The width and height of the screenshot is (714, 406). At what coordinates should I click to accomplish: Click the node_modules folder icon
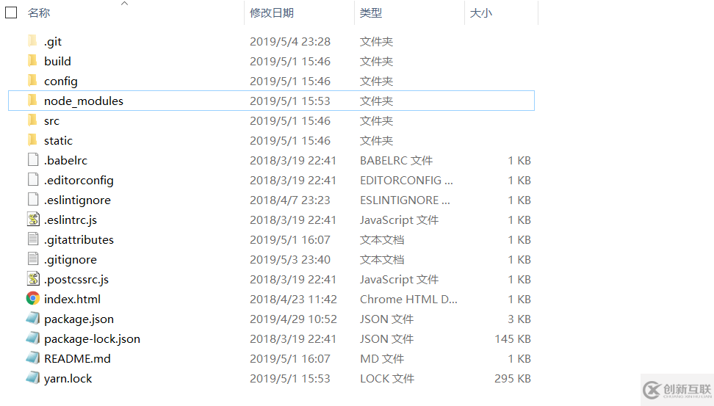32,100
